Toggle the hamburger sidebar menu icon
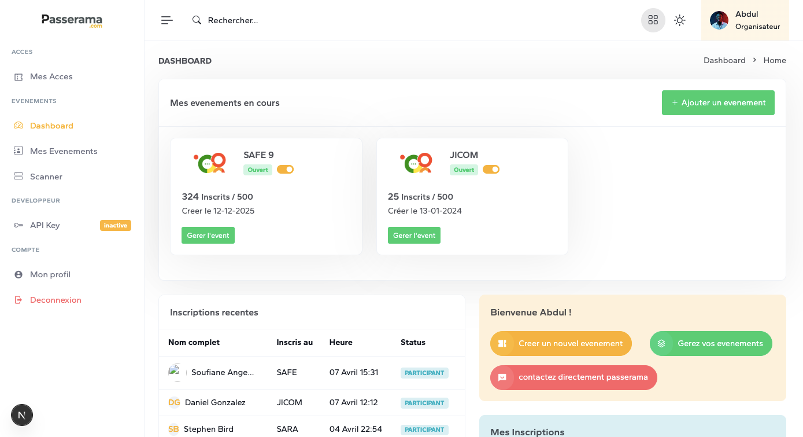Image resolution: width=803 pixels, height=437 pixels. pos(166,20)
